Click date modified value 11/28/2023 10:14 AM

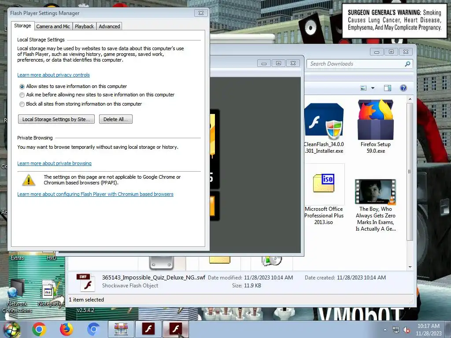point(268,278)
